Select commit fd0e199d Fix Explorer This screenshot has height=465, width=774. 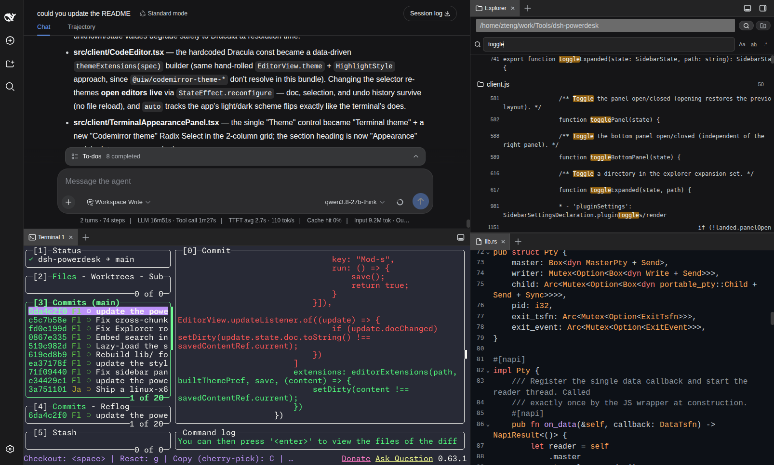pos(98,329)
